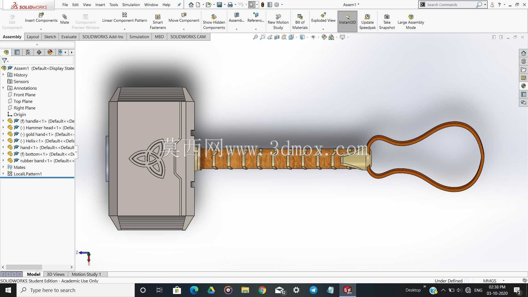This screenshot has width=528, height=297.
Task: Click the Save icon in the title bar
Action: click(219, 5)
